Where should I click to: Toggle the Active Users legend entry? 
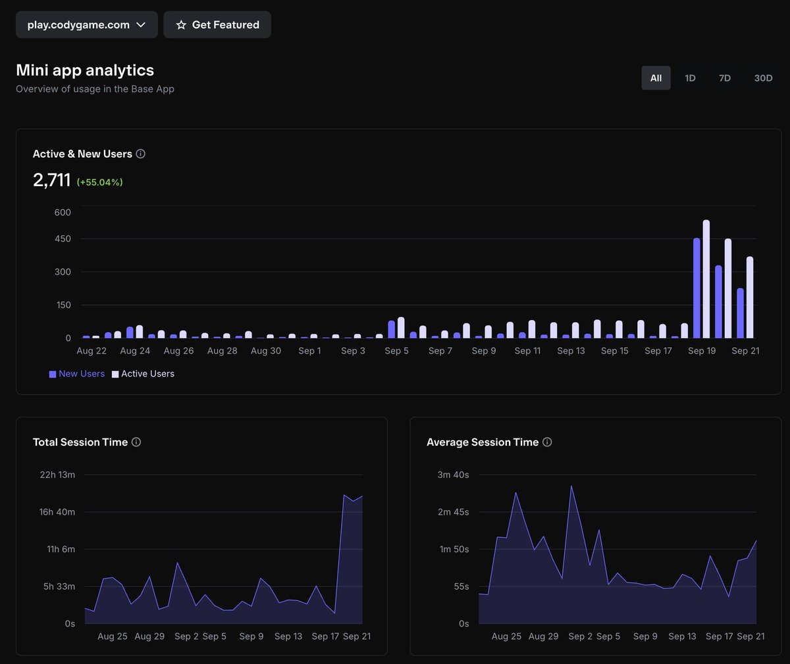pyautogui.click(x=143, y=373)
